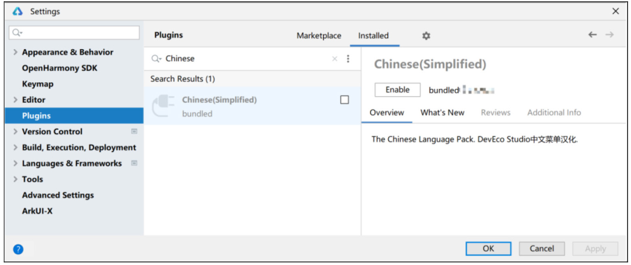Expand the Build, Execution, Deployment node
631x265 pixels.
tap(15, 147)
